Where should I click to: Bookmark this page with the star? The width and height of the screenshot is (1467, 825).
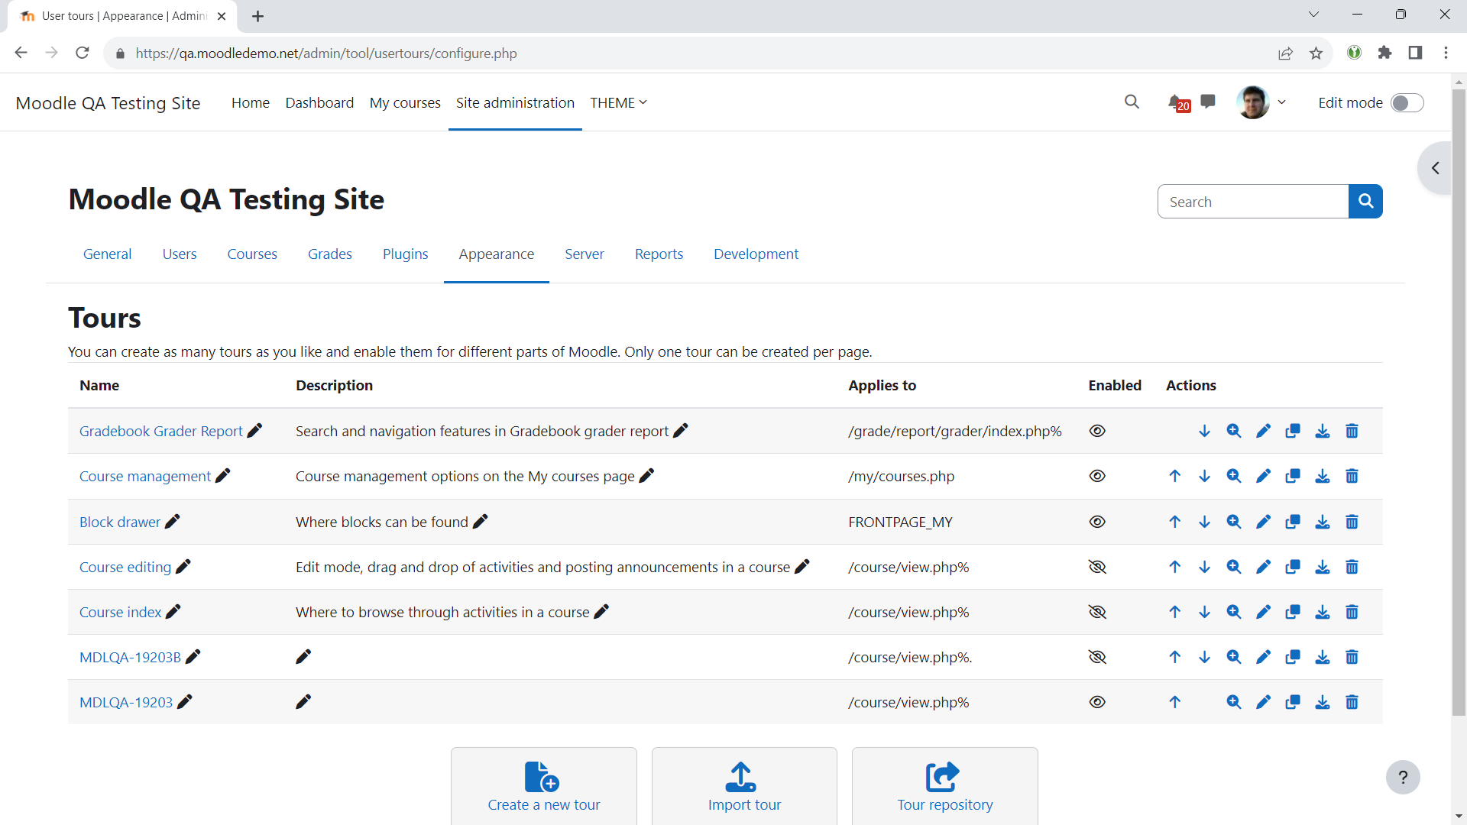tap(1316, 53)
